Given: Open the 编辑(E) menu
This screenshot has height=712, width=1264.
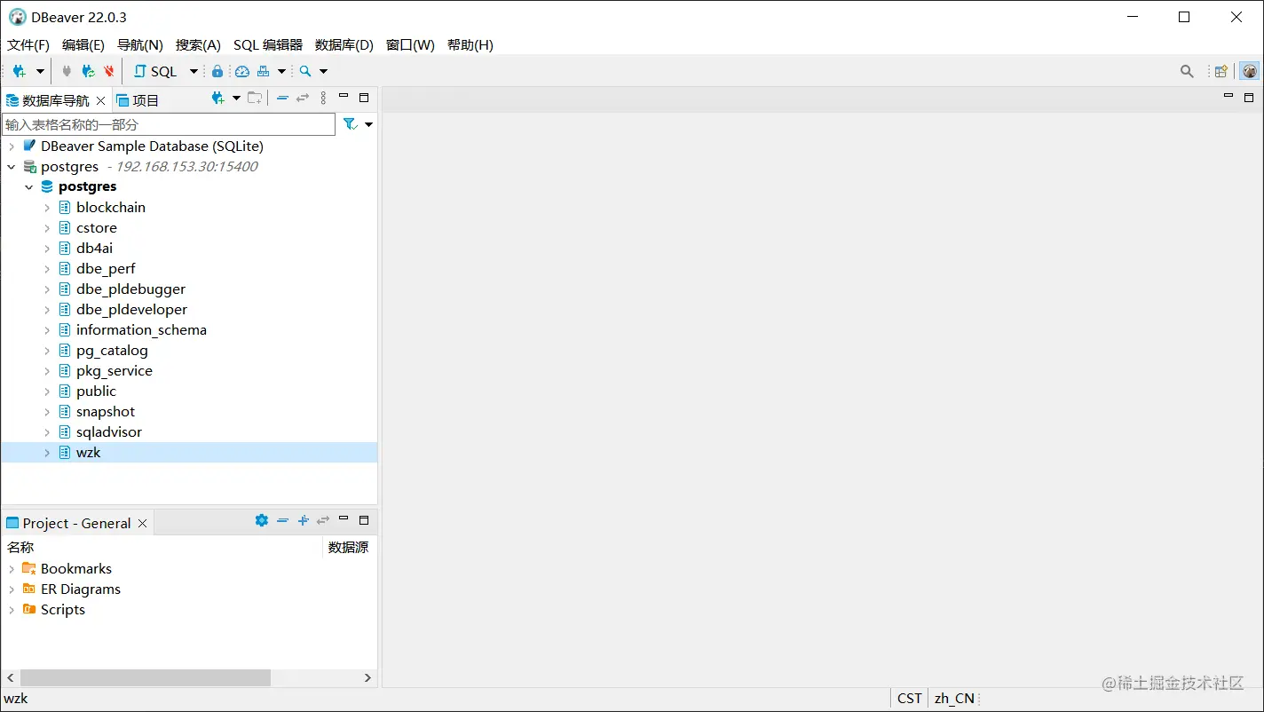Looking at the screenshot, I should pos(83,45).
